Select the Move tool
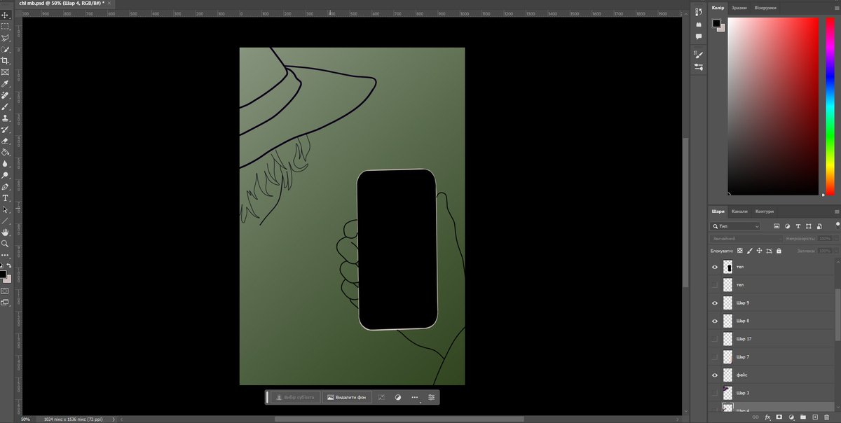Screen dimensions: 841x423 point(5,15)
